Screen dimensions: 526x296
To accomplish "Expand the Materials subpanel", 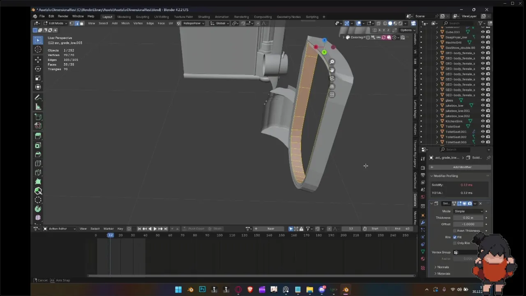I will (443, 274).
